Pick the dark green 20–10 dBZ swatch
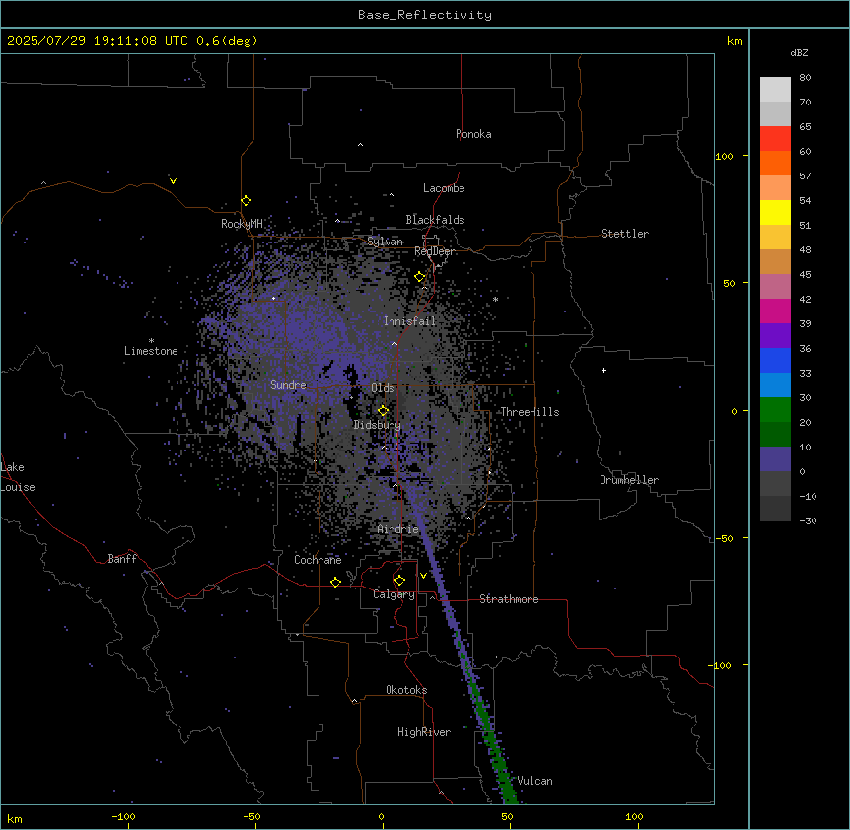Image resolution: width=850 pixels, height=830 pixels. coord(775,435)
